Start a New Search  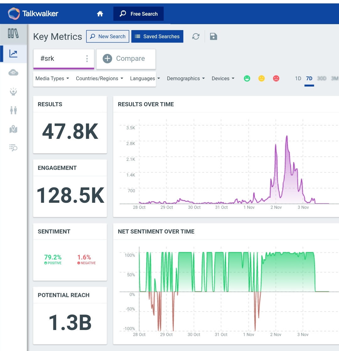[x=108, y=36]
